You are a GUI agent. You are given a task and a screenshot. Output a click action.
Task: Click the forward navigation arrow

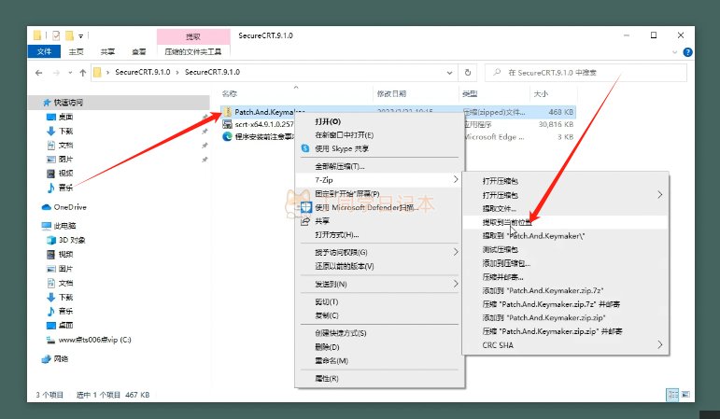coord(56,73)
